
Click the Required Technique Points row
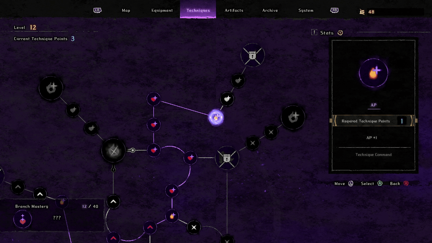(373, 121)
